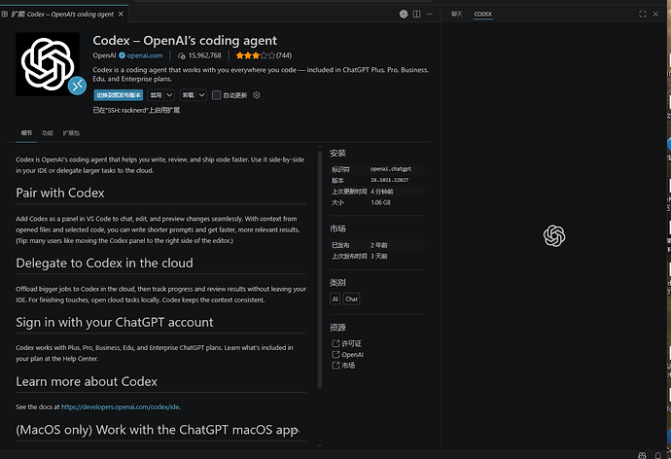Expand the 禁用 dropdown arrow
Screen dimensions: 671x459
(169, 95)
